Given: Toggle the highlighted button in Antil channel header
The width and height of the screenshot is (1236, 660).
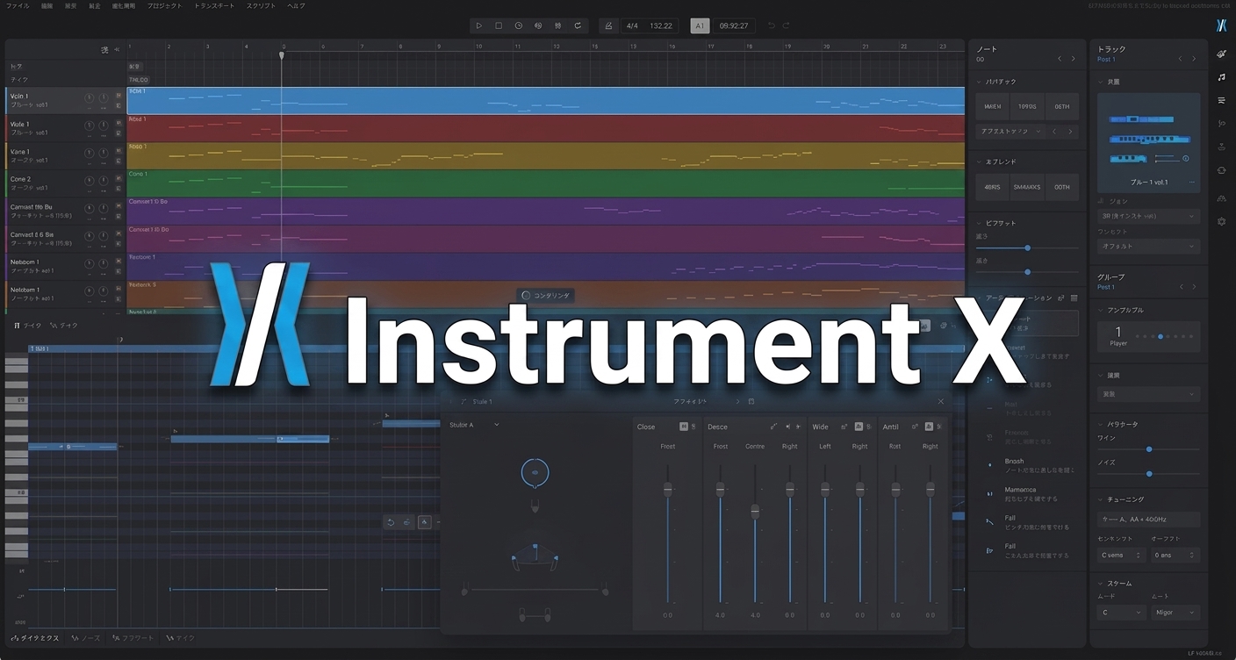Looking at the screenshot, I should [929, 427].
